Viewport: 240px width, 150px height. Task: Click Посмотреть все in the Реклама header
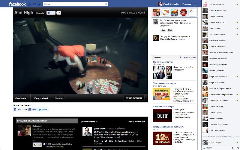point(188,57)
